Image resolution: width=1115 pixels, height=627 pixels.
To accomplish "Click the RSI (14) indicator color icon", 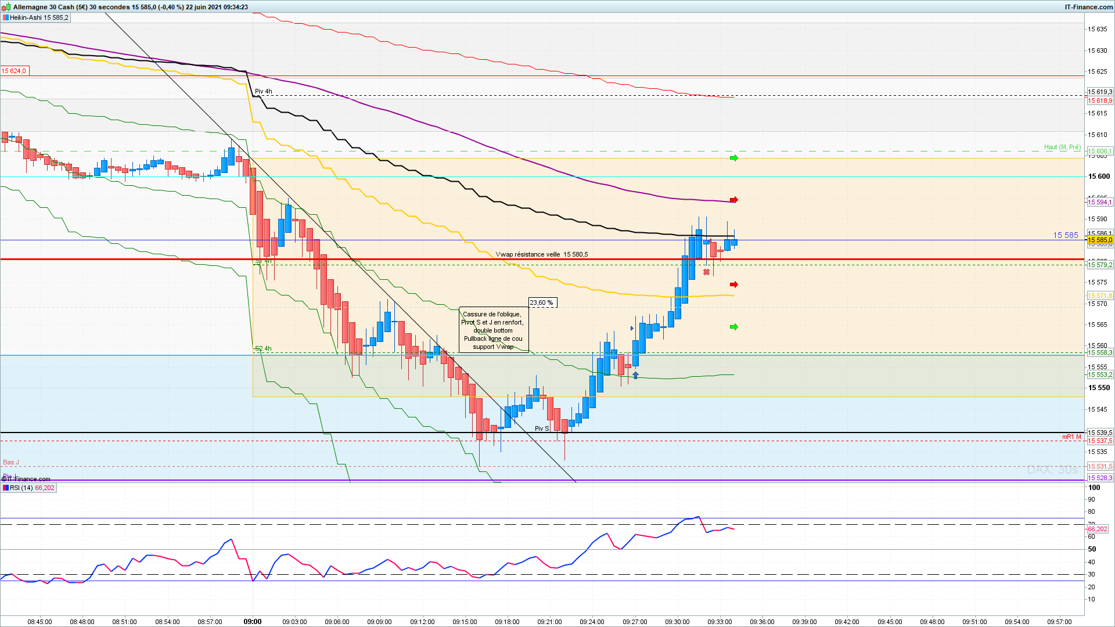I will pos(6,488).
